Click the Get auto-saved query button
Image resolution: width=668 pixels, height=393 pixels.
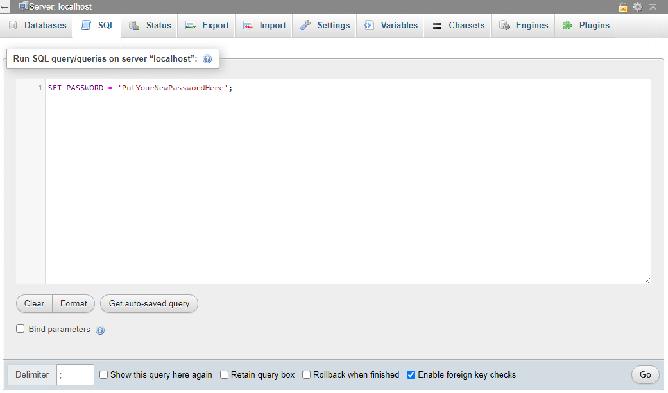click(149, 304)
